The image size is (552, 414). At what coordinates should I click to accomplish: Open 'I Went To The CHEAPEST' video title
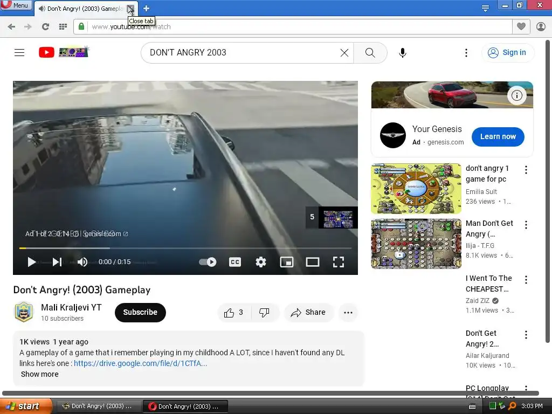488,284
